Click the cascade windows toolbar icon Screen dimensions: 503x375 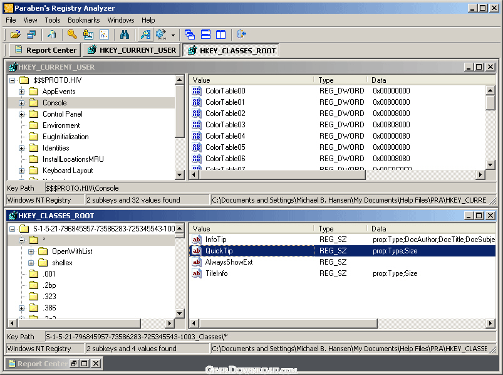(190, 34)
